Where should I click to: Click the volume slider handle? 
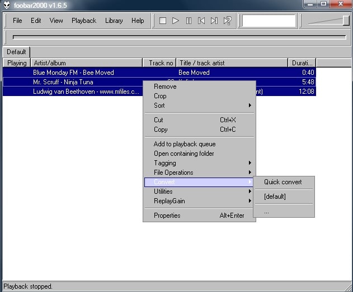[x=346, y=21]
